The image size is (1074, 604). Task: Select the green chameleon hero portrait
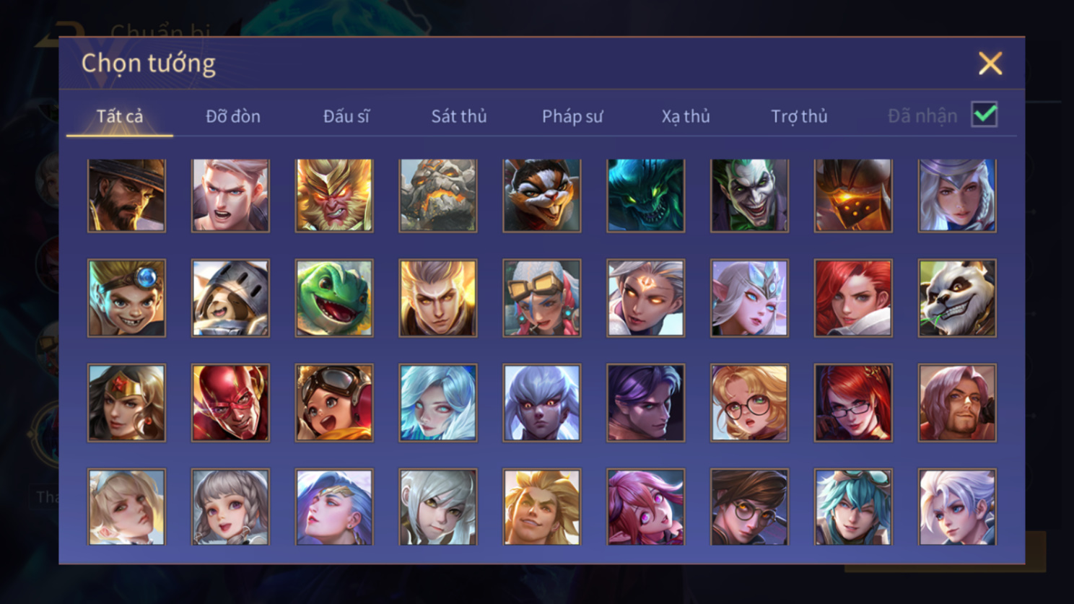[334, 298]
